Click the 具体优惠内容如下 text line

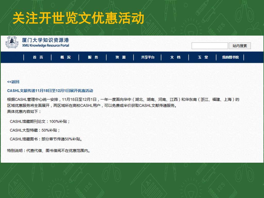pos(24,112)
